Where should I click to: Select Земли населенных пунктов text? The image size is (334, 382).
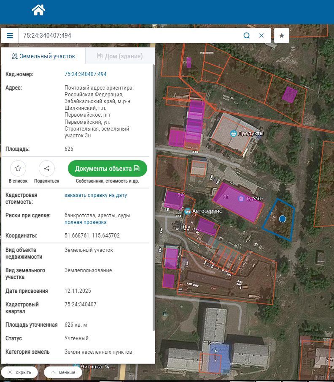pyautogui.click(x=98, y=352)
